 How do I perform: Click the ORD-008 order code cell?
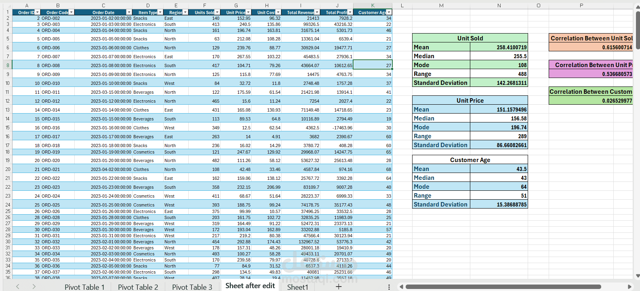58,65
